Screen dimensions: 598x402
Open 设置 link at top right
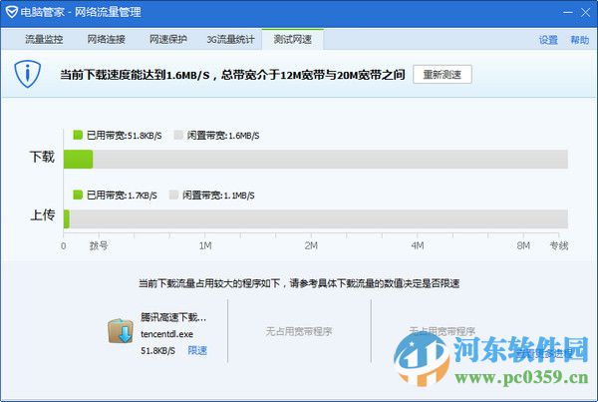[548, 40]
